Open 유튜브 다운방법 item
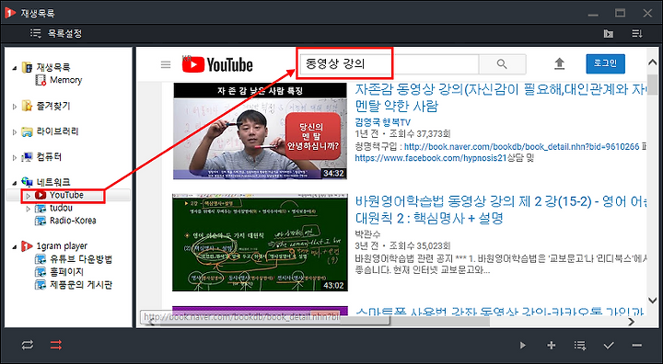 tap(81, 259)
